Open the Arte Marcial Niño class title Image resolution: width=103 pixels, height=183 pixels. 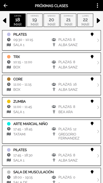[x=30, y=124]
